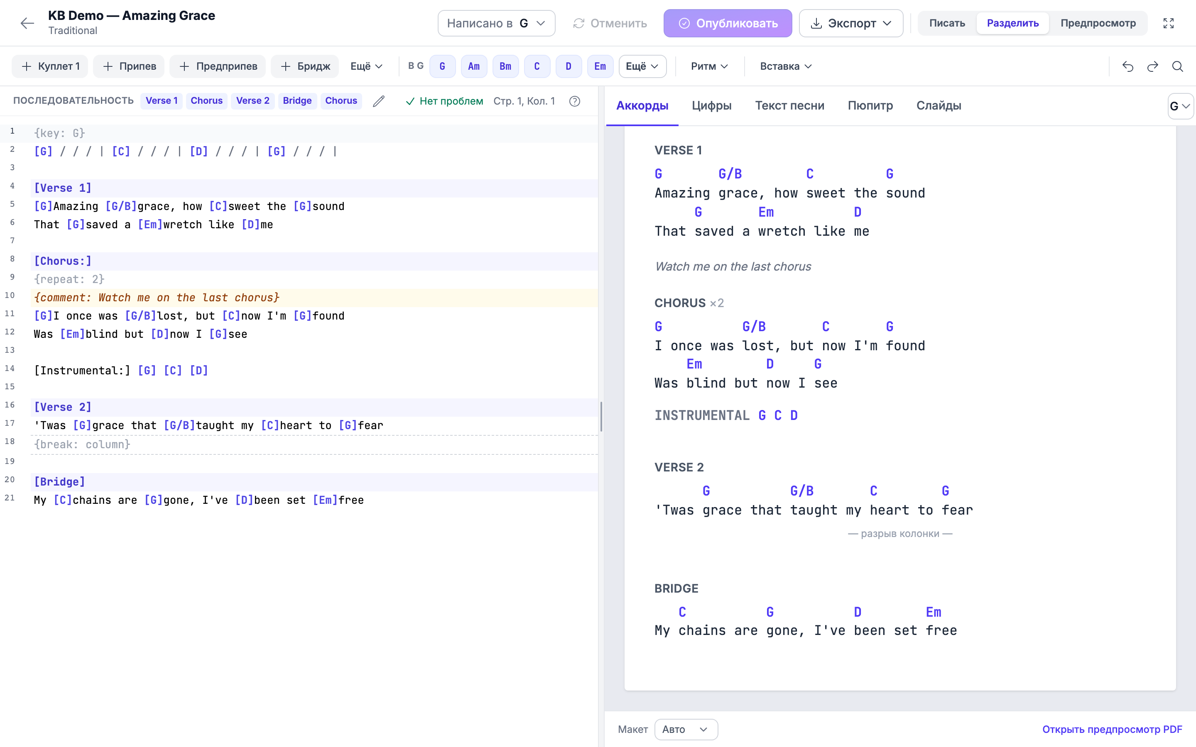Expand the Экспорт dropdown
This screenshot has width=1196, height=747.
[x=851, y=23]
